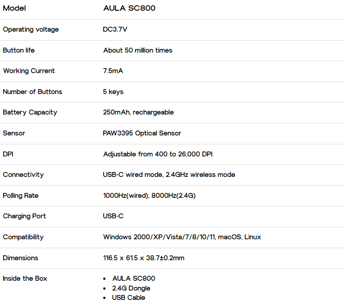Click the Battery Capacity label
345x307 pixels.
tap(30, 112)
